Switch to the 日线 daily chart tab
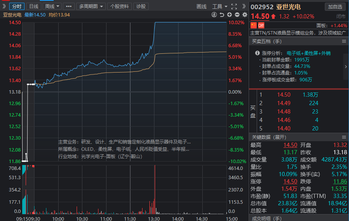This screenshot has height=221, width=349. tap(34, 6)
